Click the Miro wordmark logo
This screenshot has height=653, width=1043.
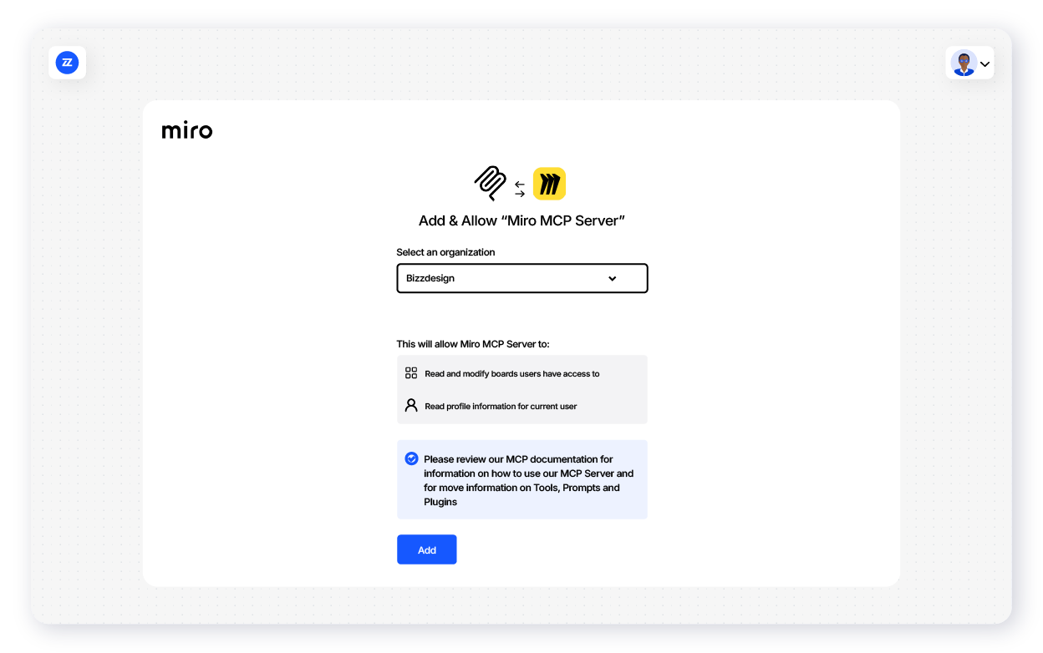coord(187,130)
